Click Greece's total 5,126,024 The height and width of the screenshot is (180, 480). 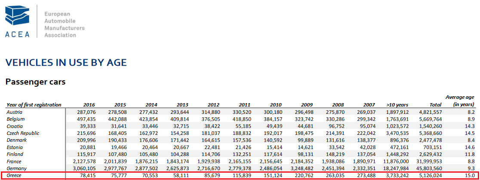pos(431,176)
